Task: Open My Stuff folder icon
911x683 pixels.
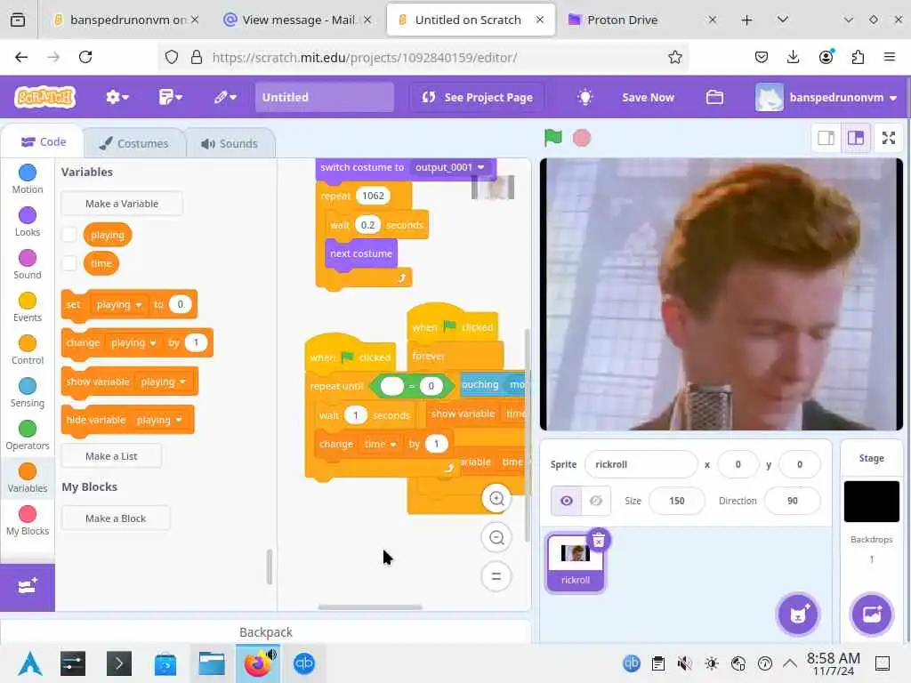Action: click(714, 97)
